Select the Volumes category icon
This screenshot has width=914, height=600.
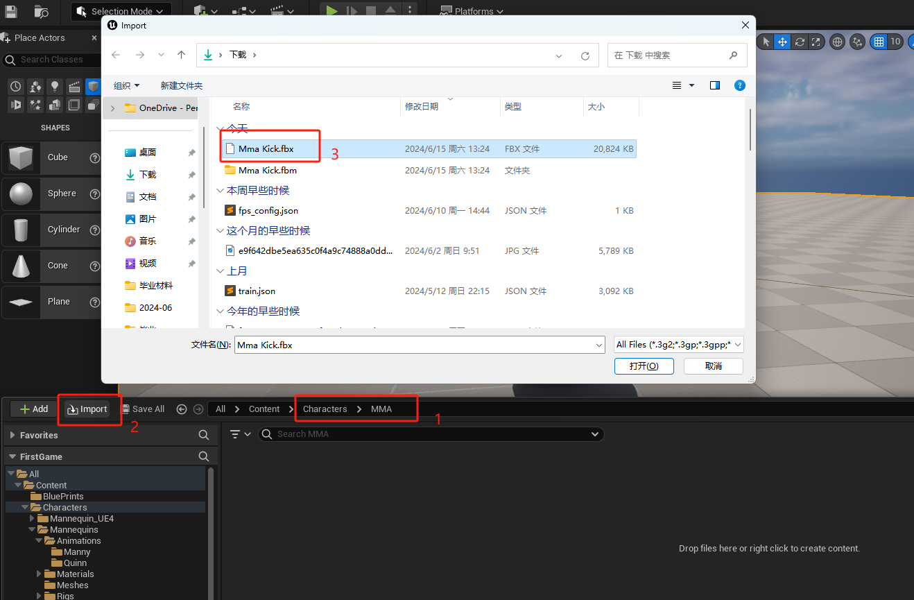(x=74, y=105)
